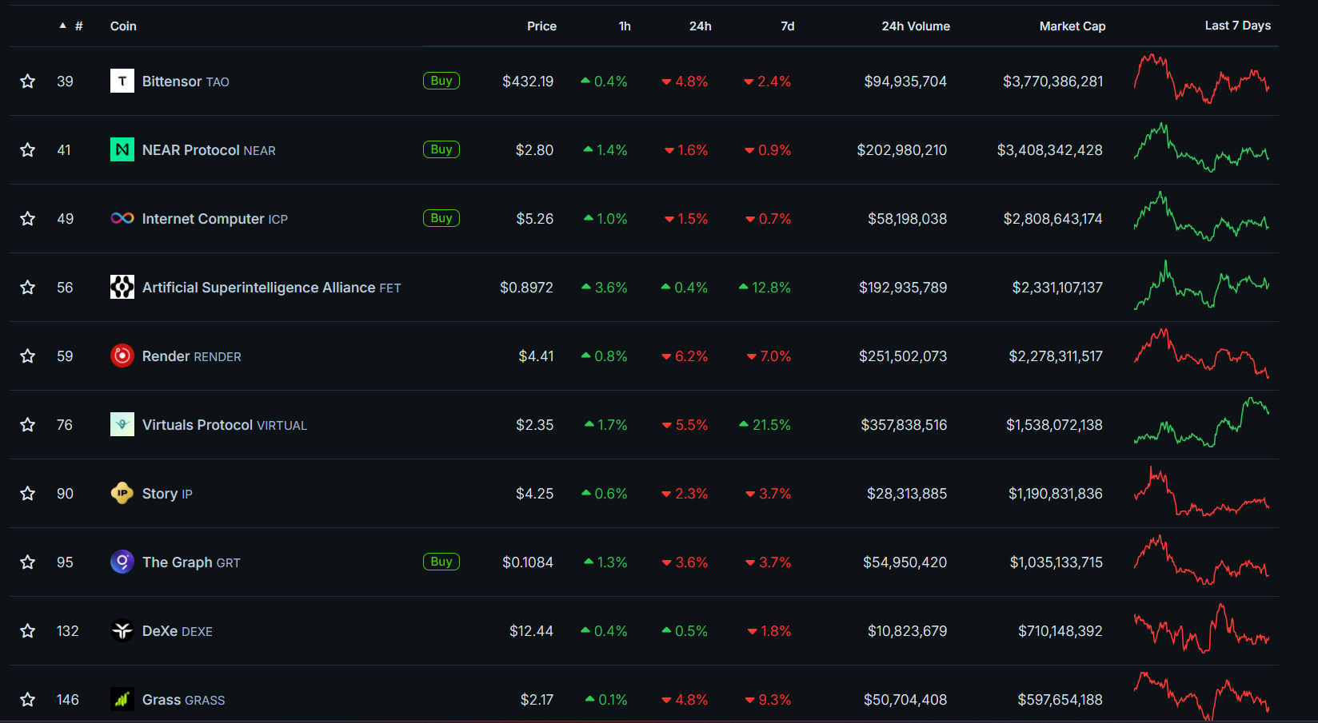Click the Grass logo icon
This screenshot has height=723, width=1318.
tap(122, 699)
